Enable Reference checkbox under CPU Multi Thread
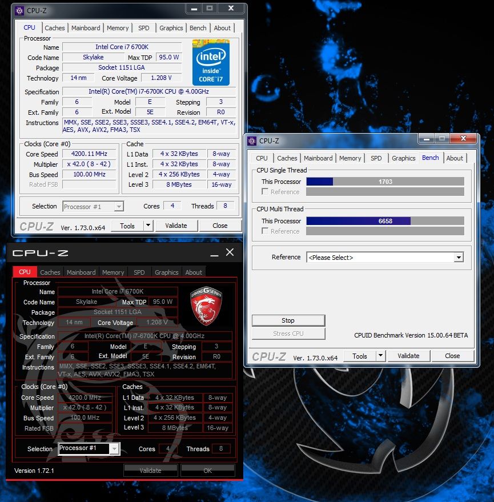Viewport: 494px width, 502px height. 265,231
